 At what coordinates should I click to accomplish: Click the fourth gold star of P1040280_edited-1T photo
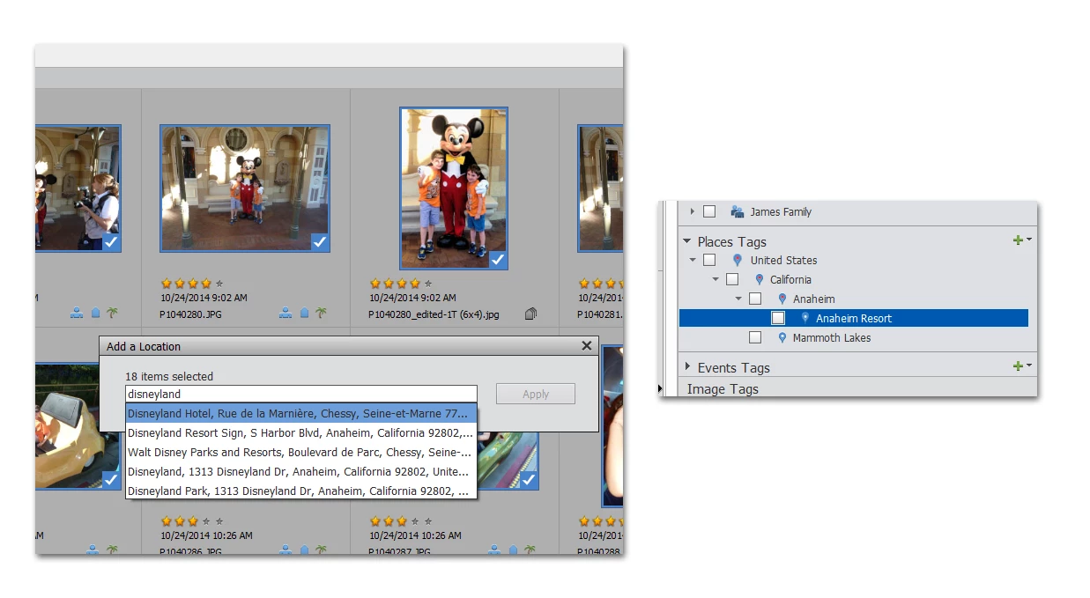[x=414, y=284]
